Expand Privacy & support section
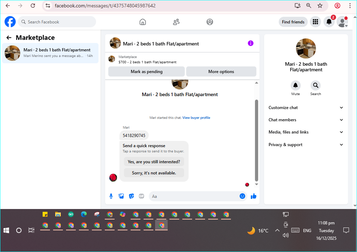 point(306,145)
